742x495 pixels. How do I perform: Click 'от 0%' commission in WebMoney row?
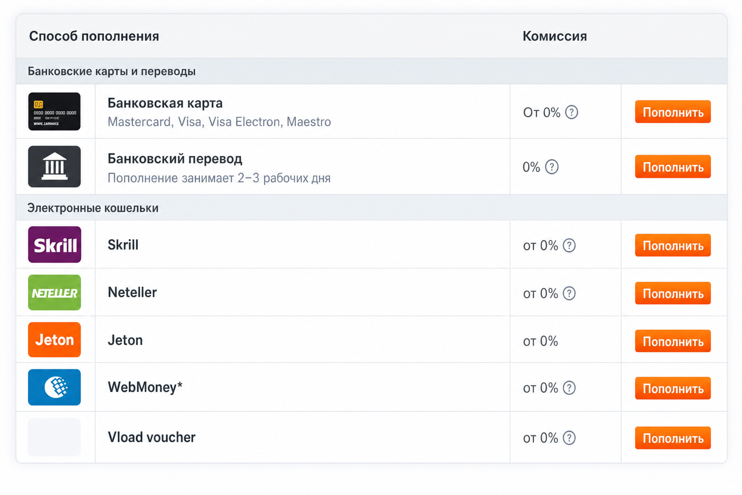541,388
